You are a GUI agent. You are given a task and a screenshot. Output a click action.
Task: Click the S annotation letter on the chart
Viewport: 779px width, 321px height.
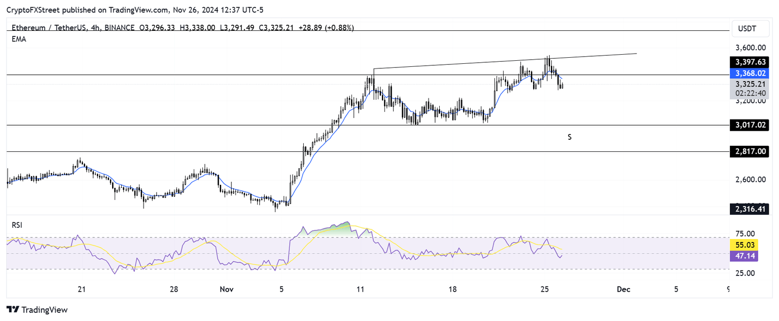point(570,137)
